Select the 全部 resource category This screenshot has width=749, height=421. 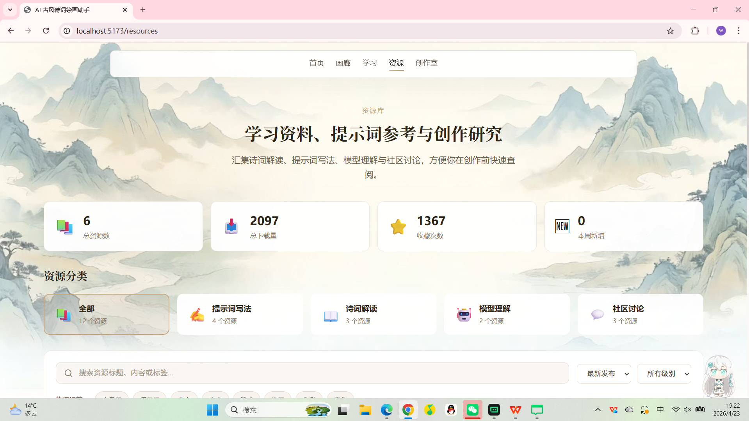(x=107, y=314)
